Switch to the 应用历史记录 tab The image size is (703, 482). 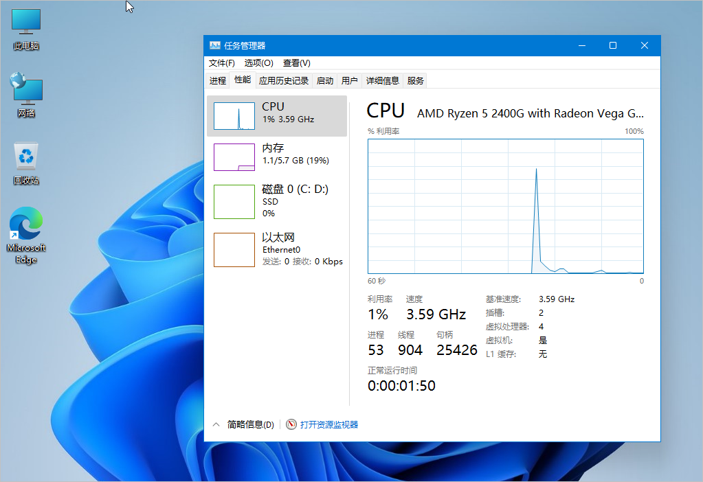284,80
